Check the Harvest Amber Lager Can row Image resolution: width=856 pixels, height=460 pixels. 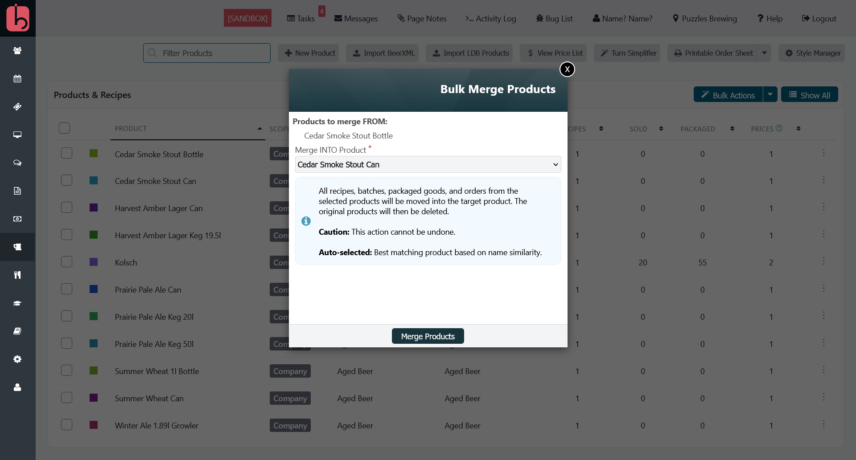click(67, 208)
